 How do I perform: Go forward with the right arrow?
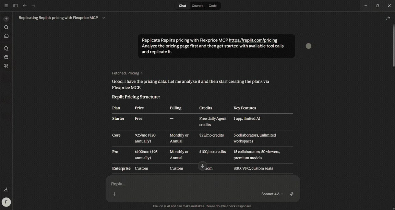click(x=34, y=5)
